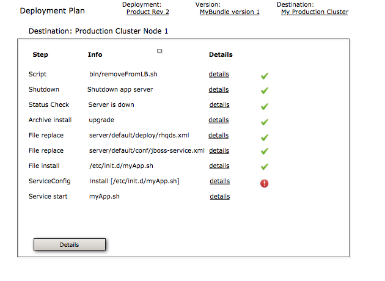Image resolution: width=385 pixels, height=281 pixels.
Task: Open details for the File install step
Action: tap(219, 166)
